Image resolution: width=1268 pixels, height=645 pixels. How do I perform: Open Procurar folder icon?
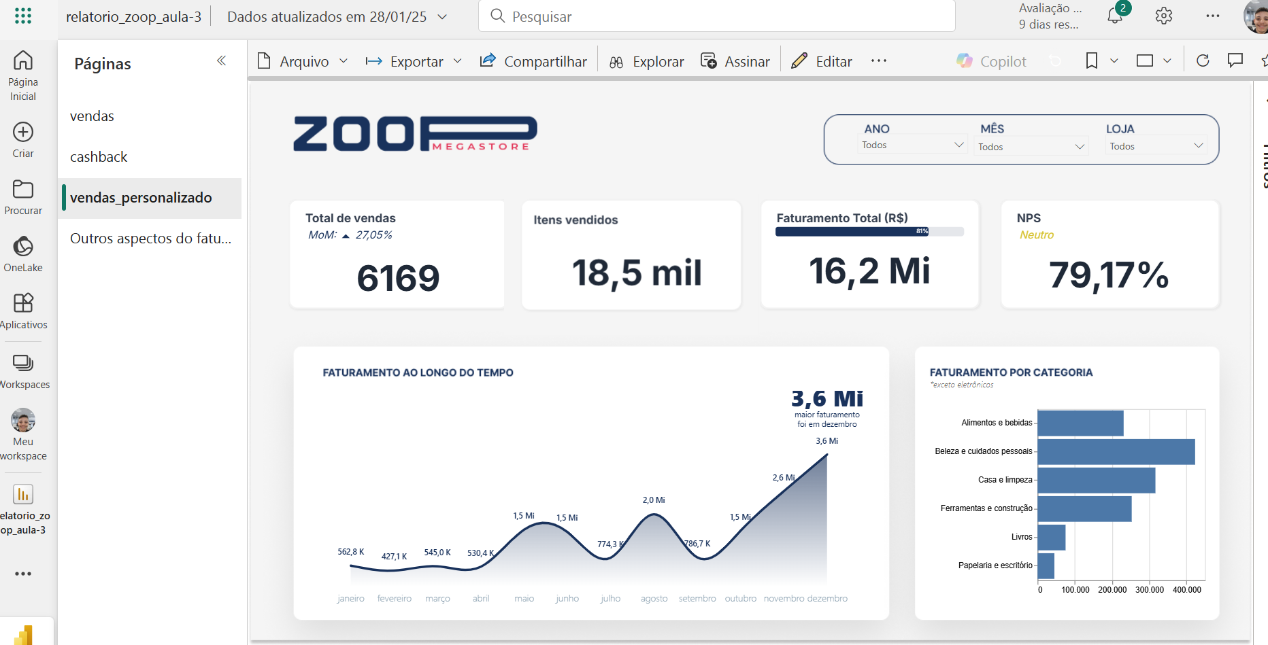click(23, 189)
